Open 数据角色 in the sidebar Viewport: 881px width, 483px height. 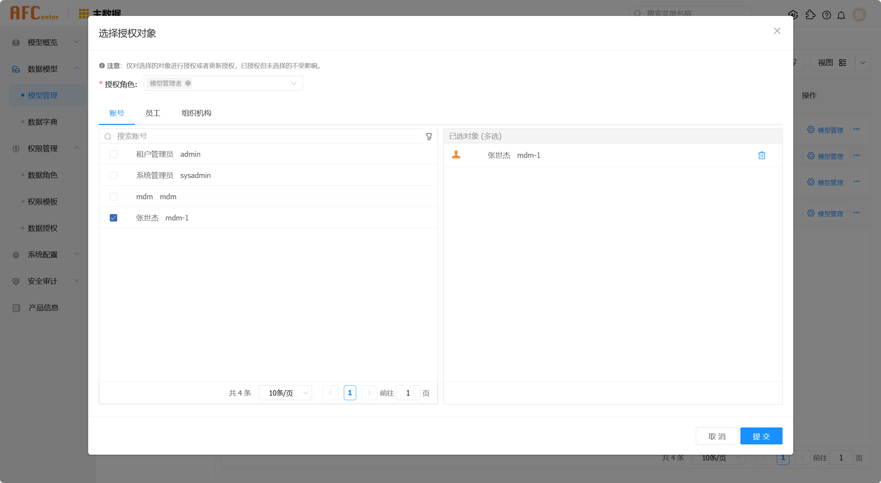42,175
